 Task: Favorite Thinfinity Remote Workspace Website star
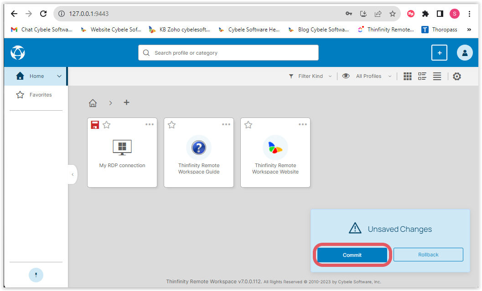coord(248,125)
